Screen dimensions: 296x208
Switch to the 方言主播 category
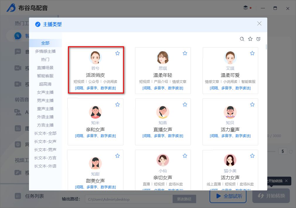45,125
